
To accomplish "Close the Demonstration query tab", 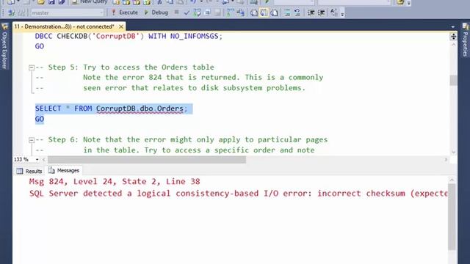I will pyautogui.click(x=121, y=26).
